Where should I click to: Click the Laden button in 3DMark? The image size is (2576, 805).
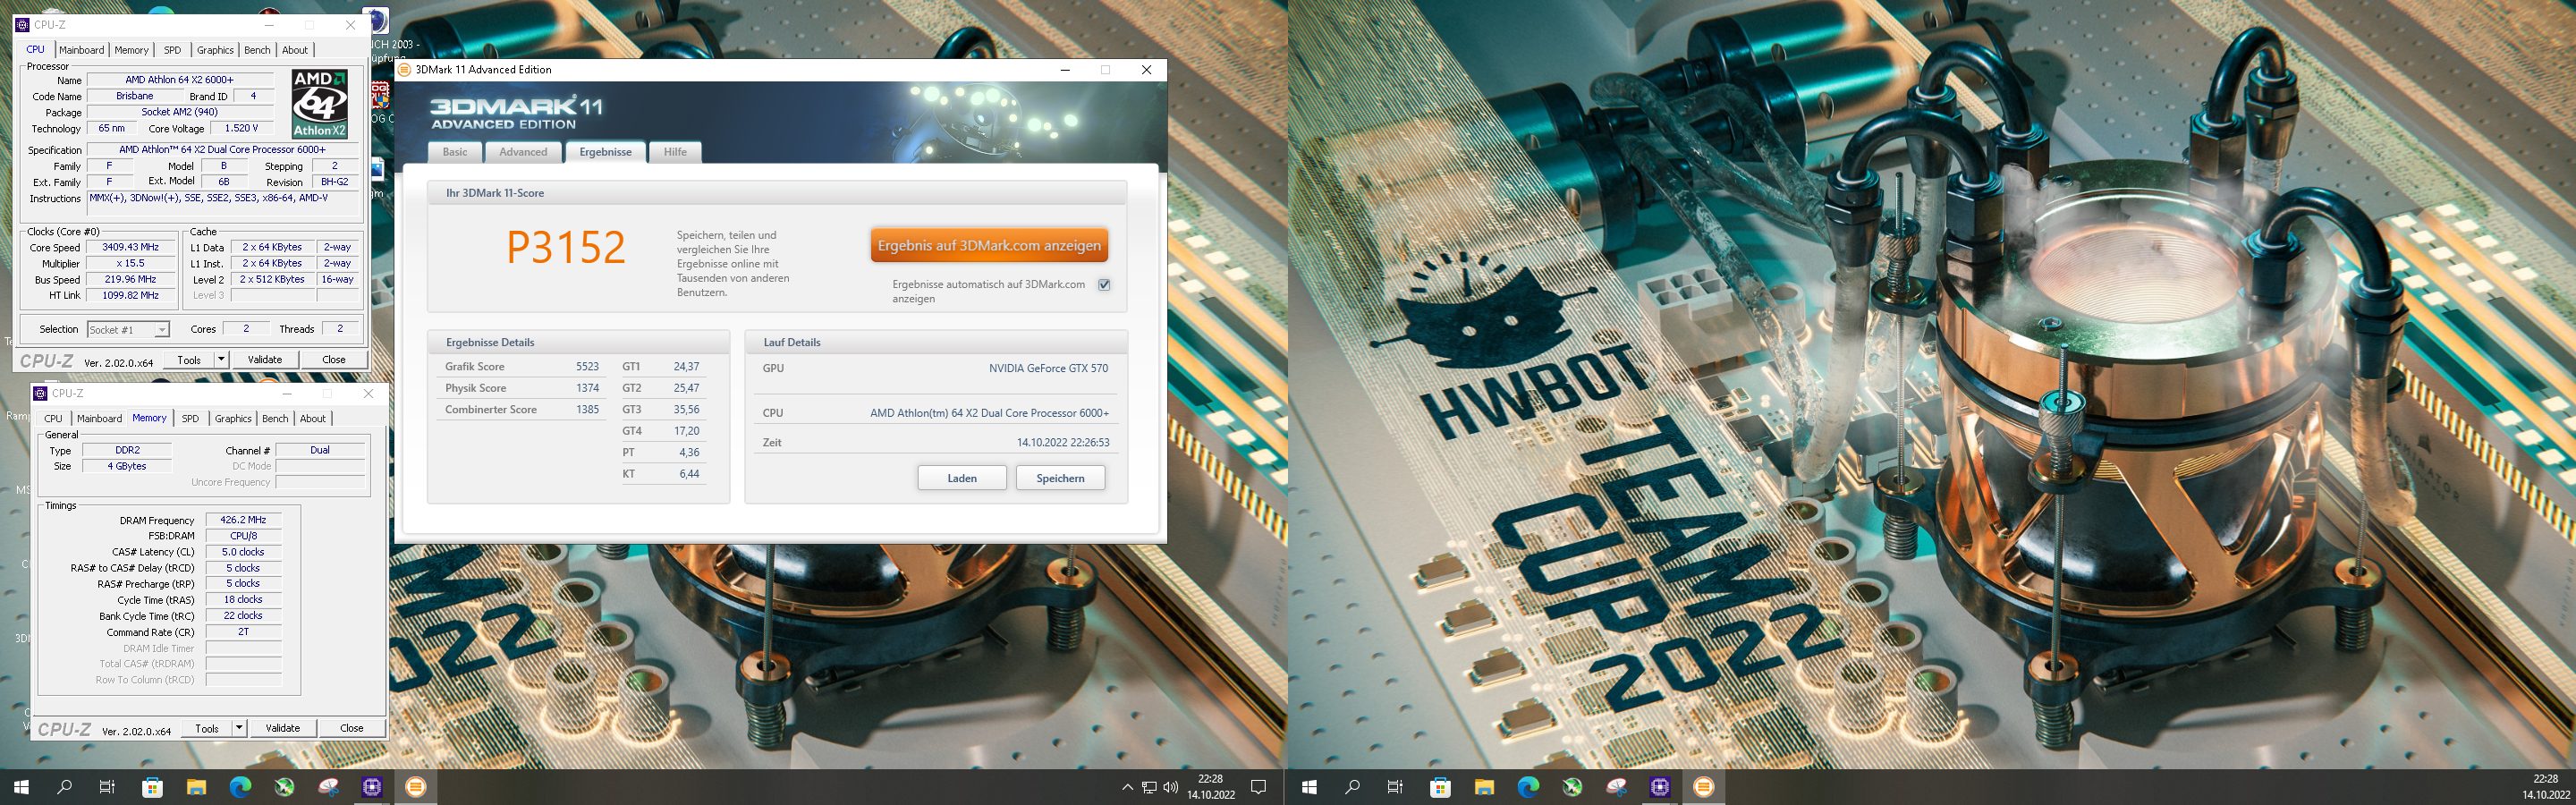pyautogui.click(x=962, y=478)
